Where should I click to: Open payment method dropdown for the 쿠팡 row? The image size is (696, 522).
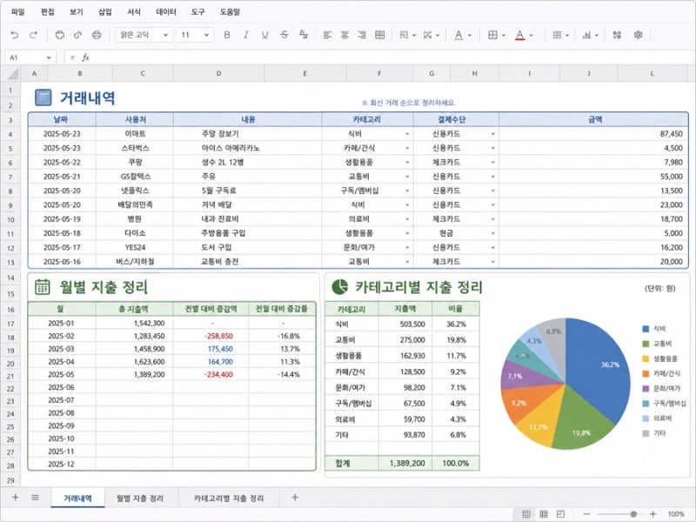coord(492,162)
